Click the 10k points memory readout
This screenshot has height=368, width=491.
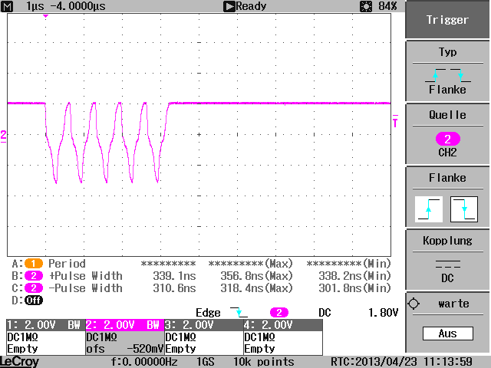(263, 362)
